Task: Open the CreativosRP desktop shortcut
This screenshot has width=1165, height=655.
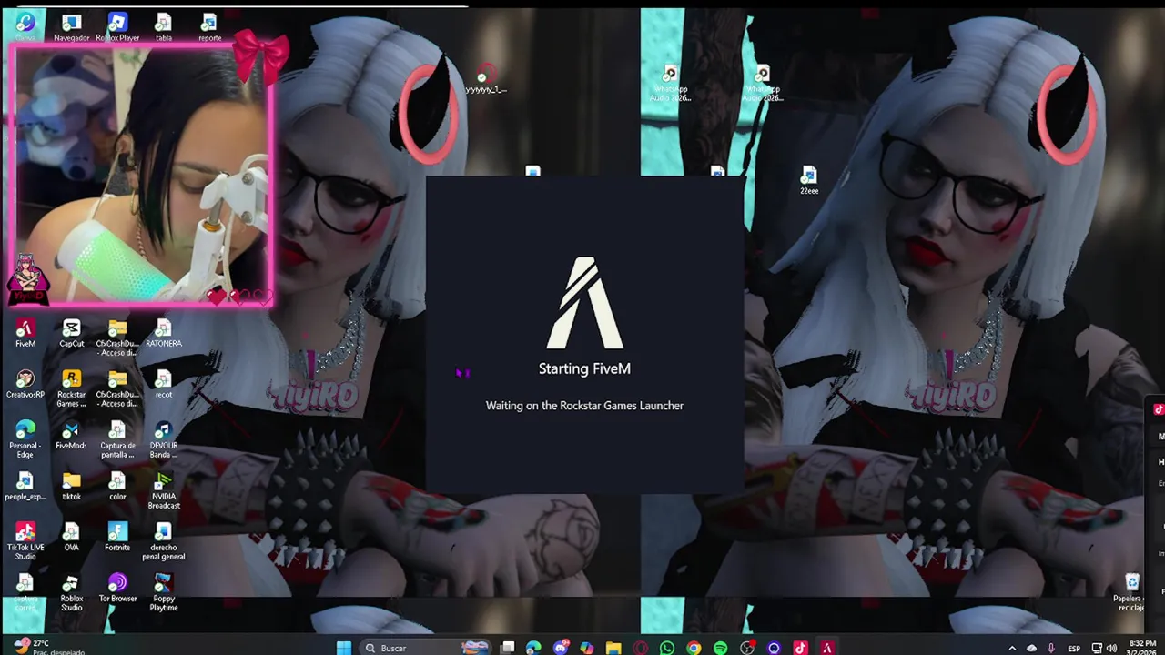Action: tap(25, 384)
